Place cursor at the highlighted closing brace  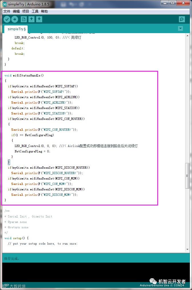[x=9, y=162]
